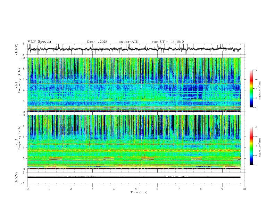
Task: Click the "ch.3(V)" waveform axis label
Action: [x=17, y=178]
